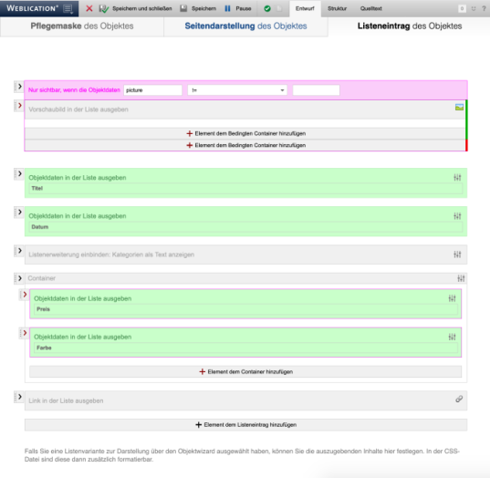Open Seitendarstellung des Objektes tab
The image size is (490, 478).
coord(245,26)
